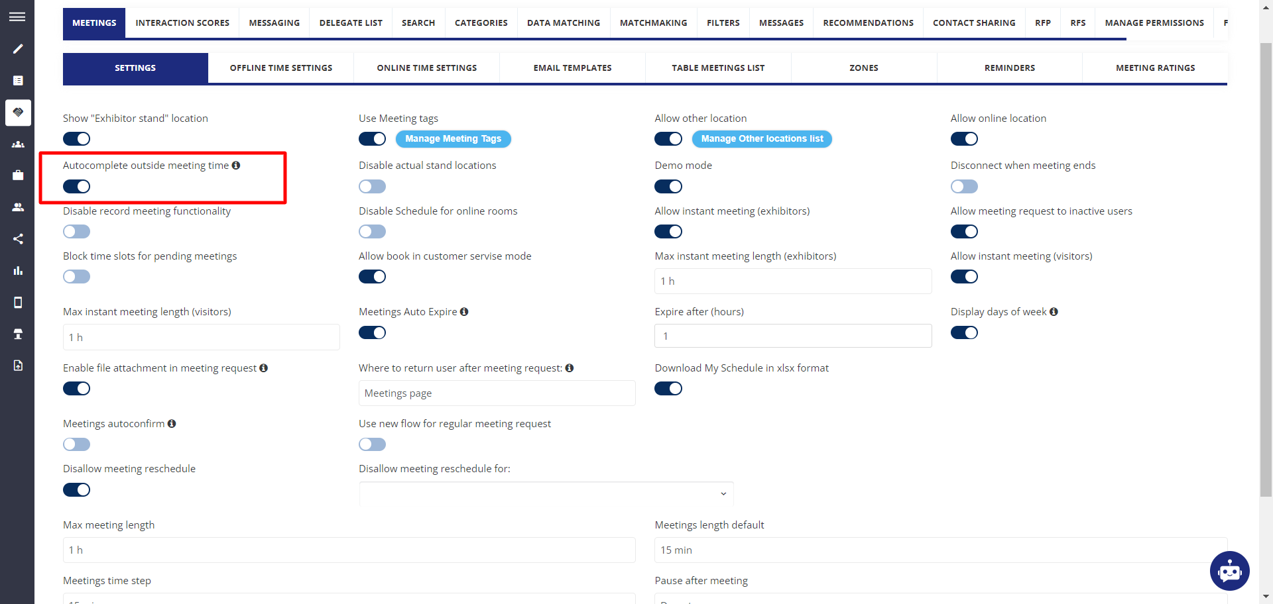The height and width of the screenshot is (604, 1273).
Task: Toggle Autocomplete outside meeting time switch
Action: [77, 187]
